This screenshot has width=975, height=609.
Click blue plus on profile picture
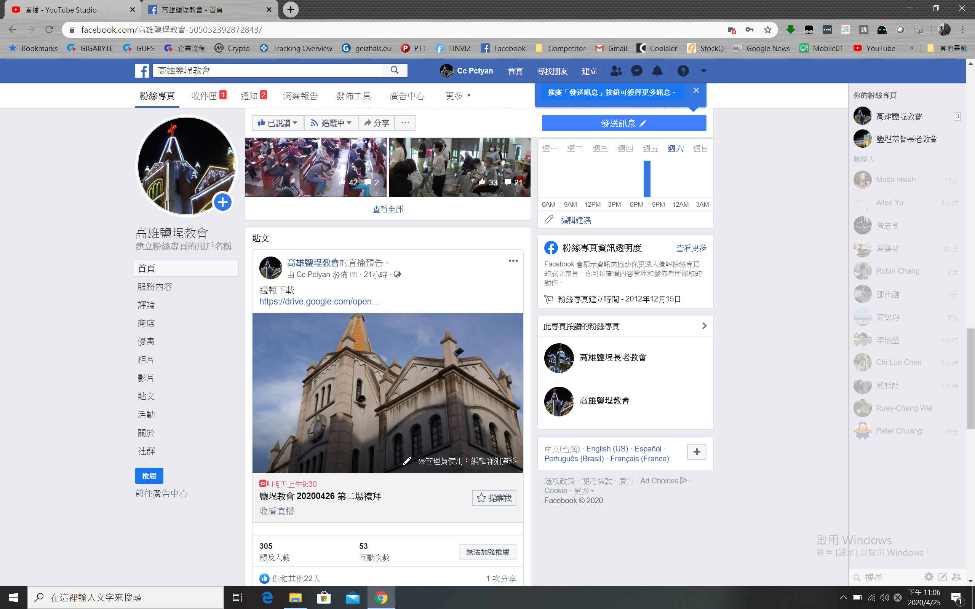(x=223, y=202)
